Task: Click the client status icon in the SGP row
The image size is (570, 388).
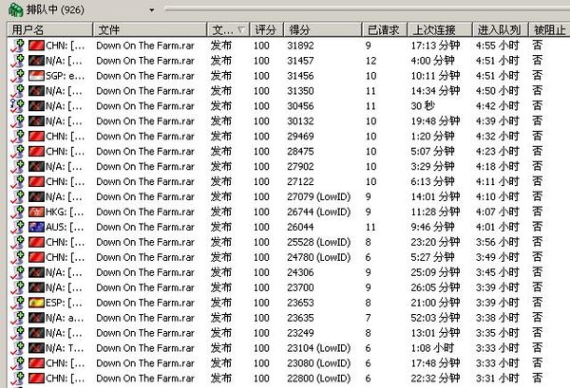Action: (x=17, y=76)
